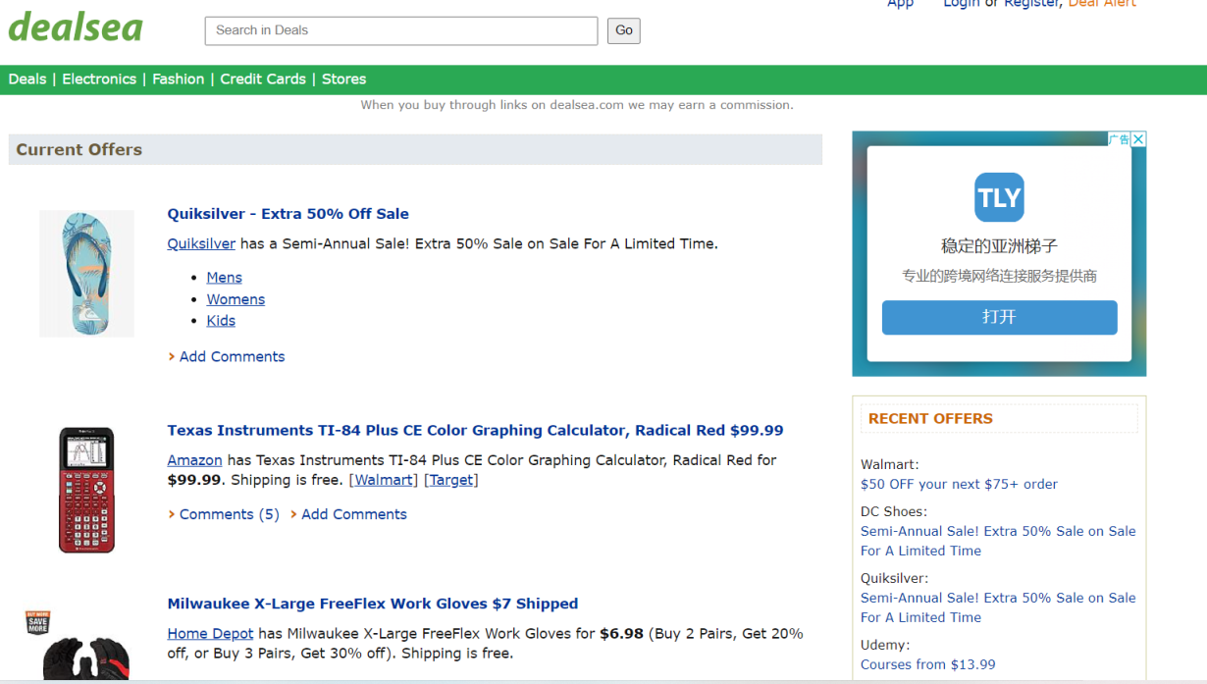Click the blue 打开 ad button
The height and width of the screenshot is (684, 1207).
(x=999, y=317)
